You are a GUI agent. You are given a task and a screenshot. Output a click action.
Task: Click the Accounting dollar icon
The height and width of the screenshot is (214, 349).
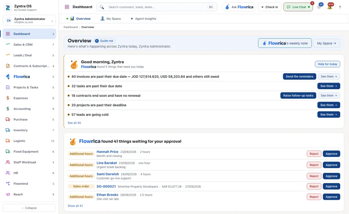coord(8,109)
